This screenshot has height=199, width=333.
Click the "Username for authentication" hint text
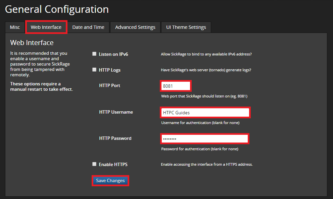[200, 123]
